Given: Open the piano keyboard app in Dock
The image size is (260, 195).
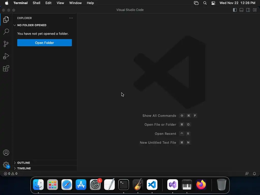Looking at the screenshot, I should pos(187,185).
